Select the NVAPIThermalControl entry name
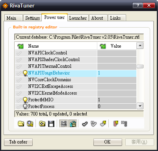 point(50,66)
